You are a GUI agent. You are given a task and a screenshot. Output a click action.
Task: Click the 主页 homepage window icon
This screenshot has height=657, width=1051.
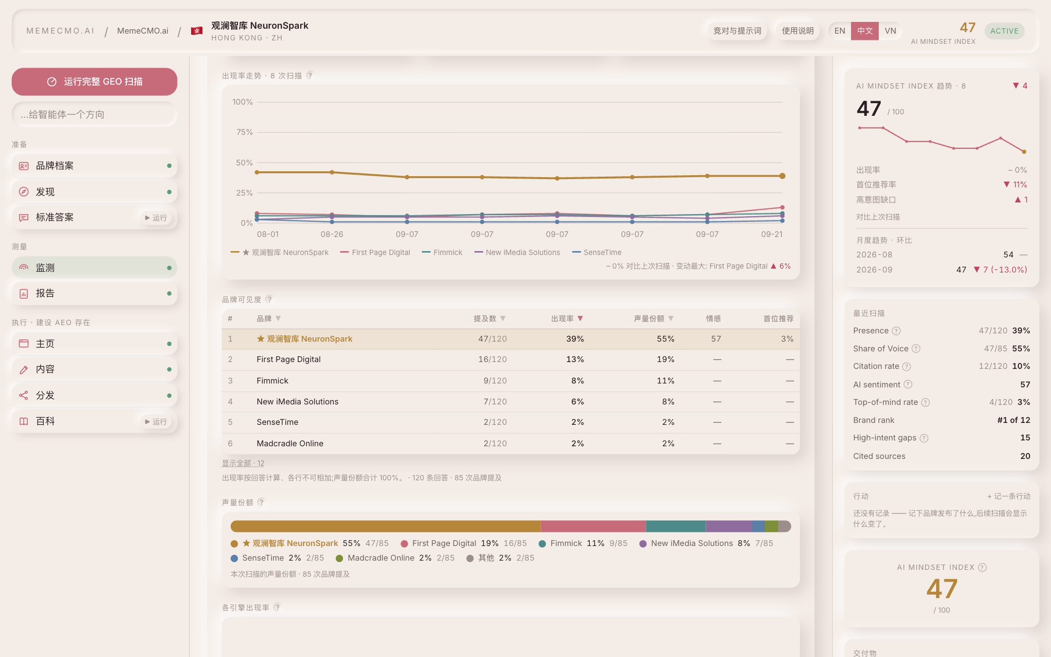pos(23,344)
